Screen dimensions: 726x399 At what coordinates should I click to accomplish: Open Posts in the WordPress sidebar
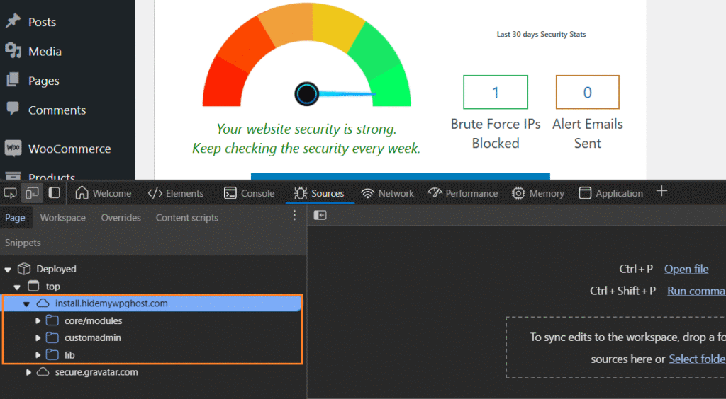pos(42,22)
